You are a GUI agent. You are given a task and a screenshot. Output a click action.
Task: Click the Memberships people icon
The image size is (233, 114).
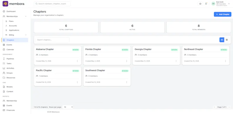pos(4,17)
